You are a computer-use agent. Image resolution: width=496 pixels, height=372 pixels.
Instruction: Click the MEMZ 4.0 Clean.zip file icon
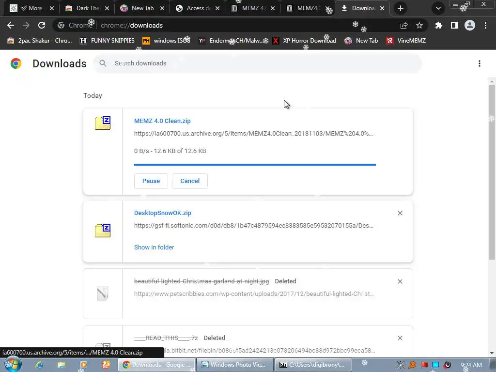[103, 123]
